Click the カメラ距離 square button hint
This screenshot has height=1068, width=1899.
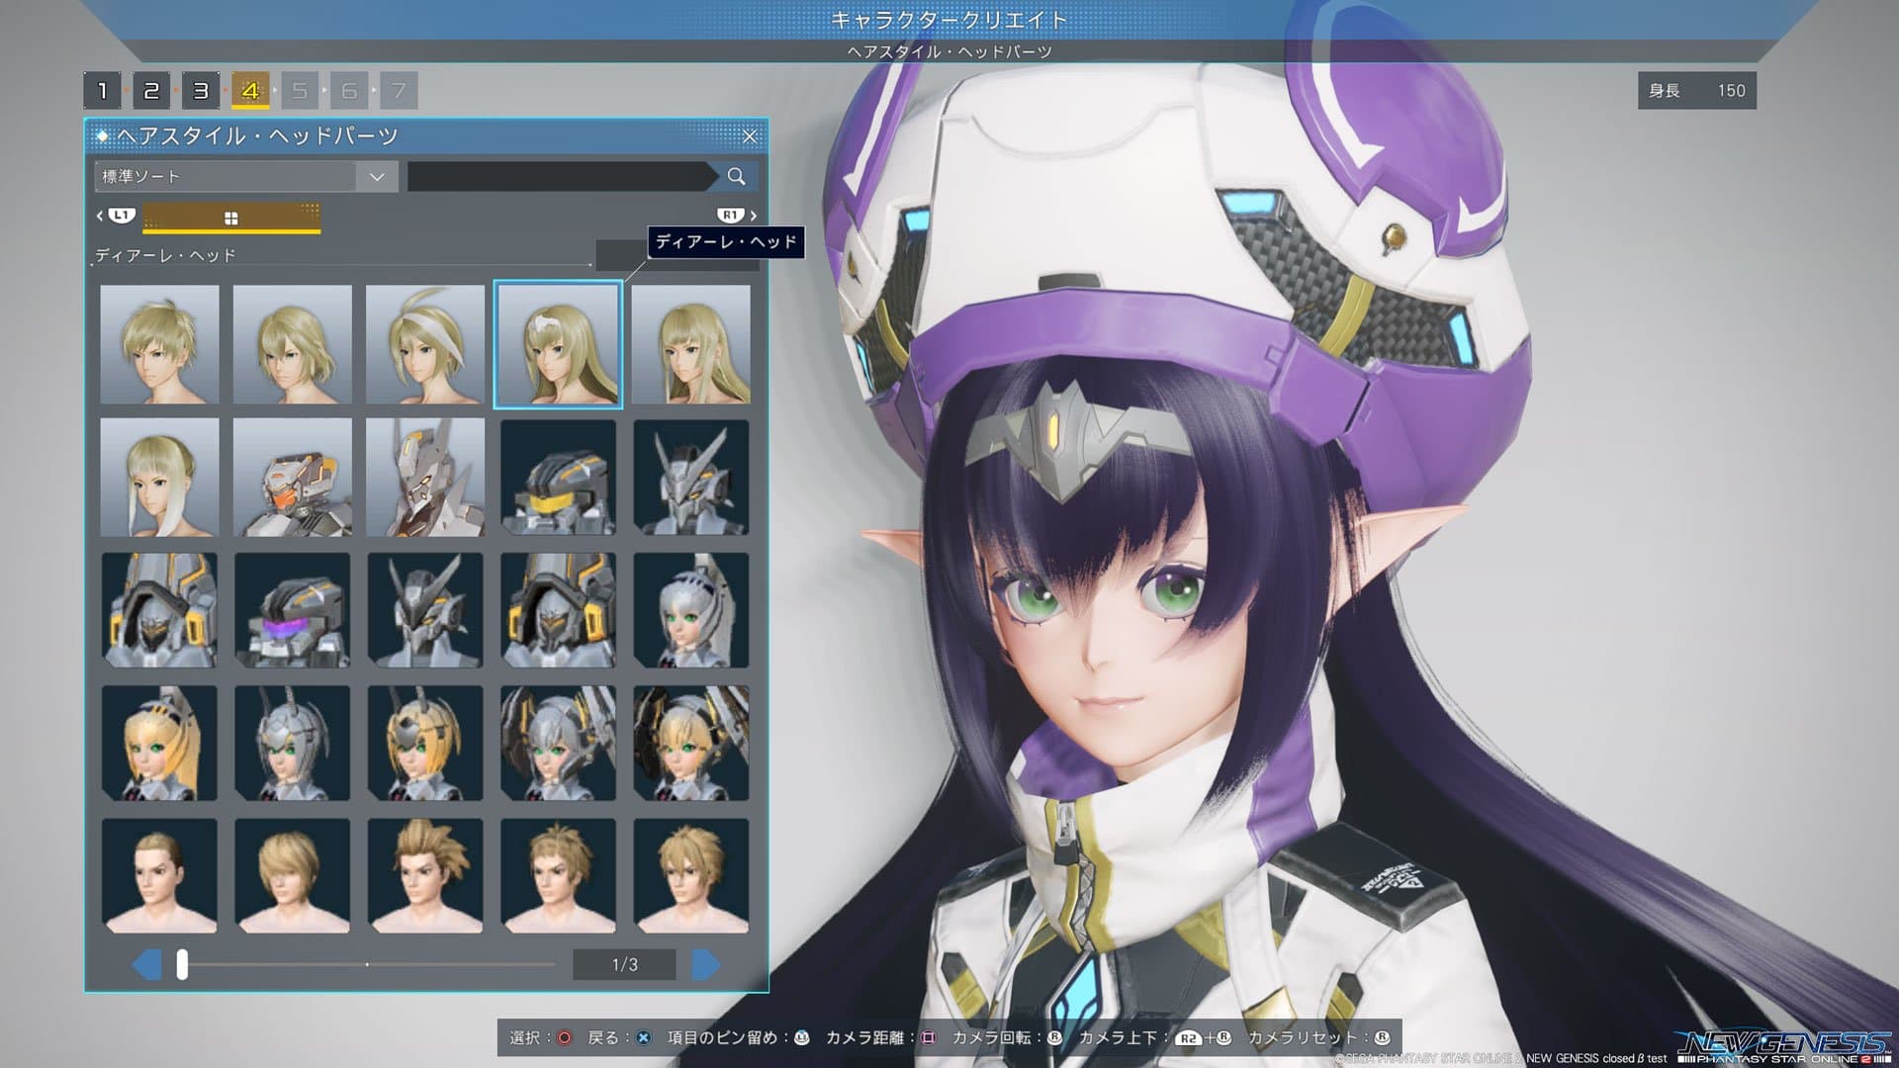coord(881,1037)
